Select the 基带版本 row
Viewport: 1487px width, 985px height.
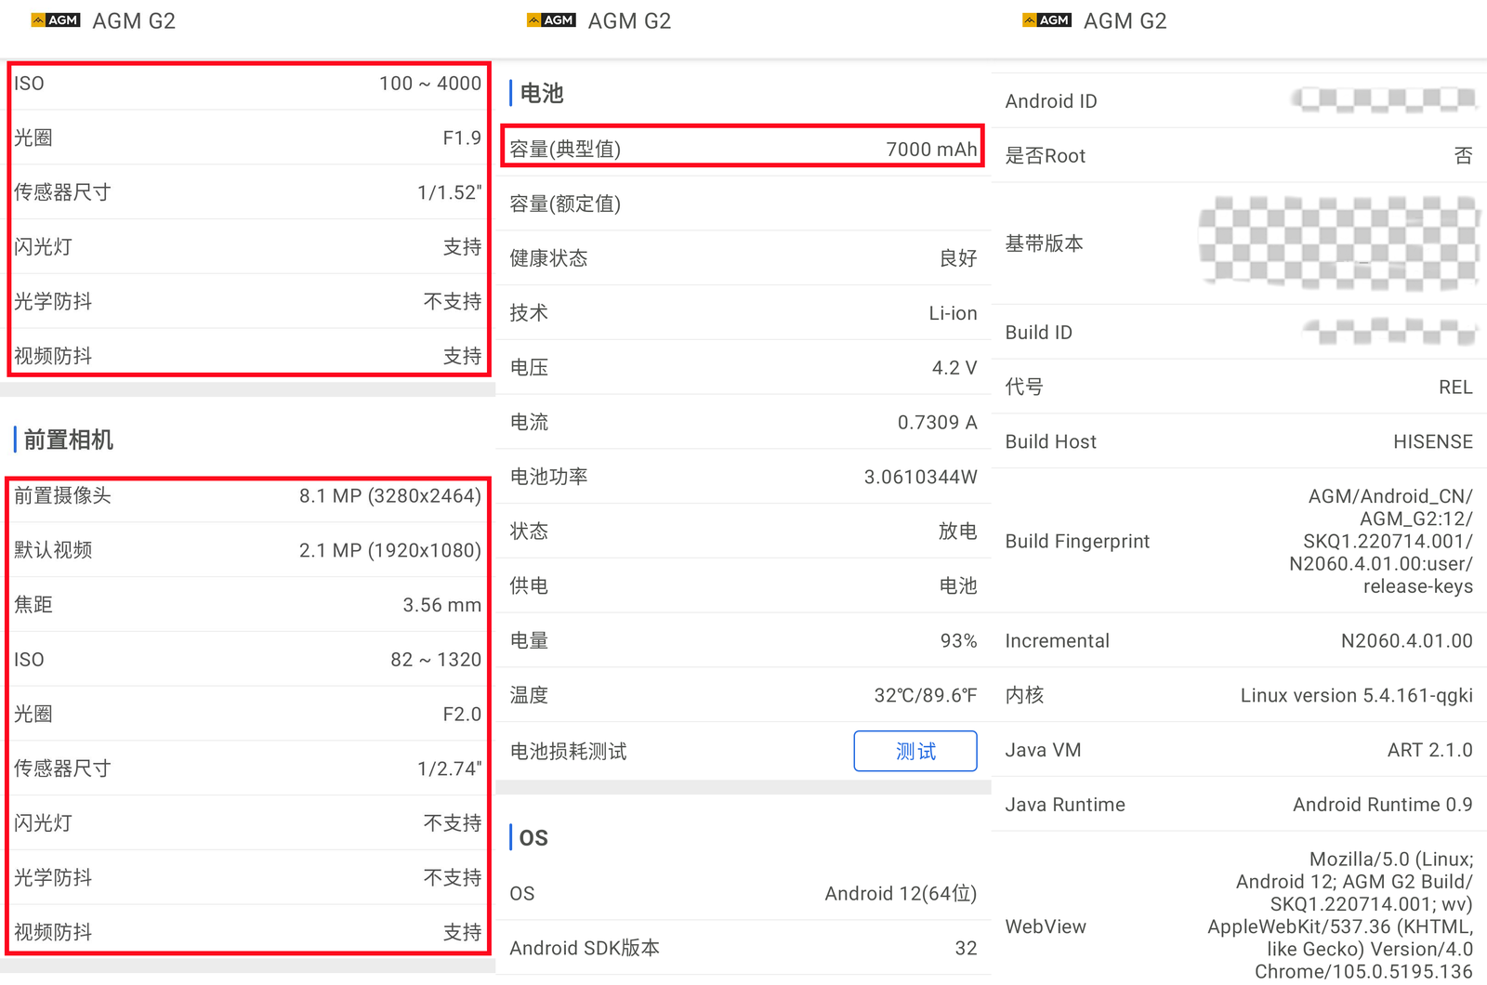tap(1239, 243)
